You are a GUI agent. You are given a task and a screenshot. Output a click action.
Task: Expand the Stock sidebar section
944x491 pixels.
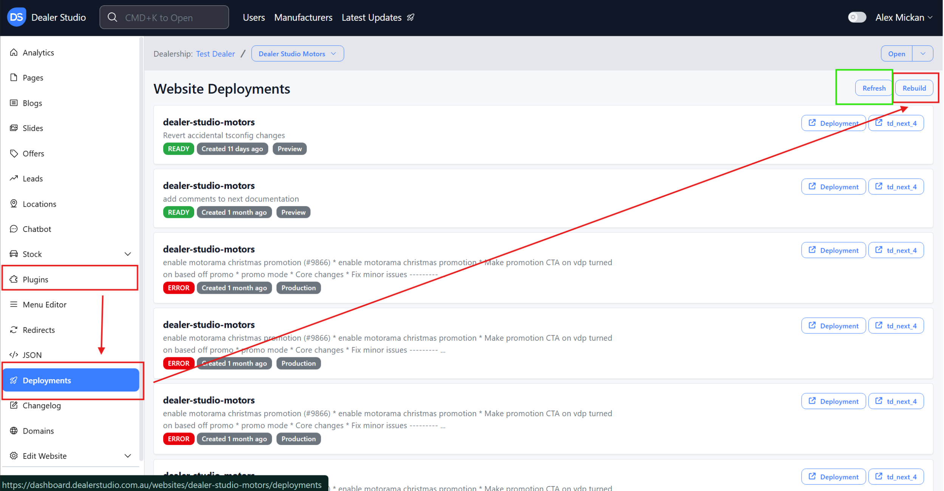pyautogui.click(x=128, y=254)
